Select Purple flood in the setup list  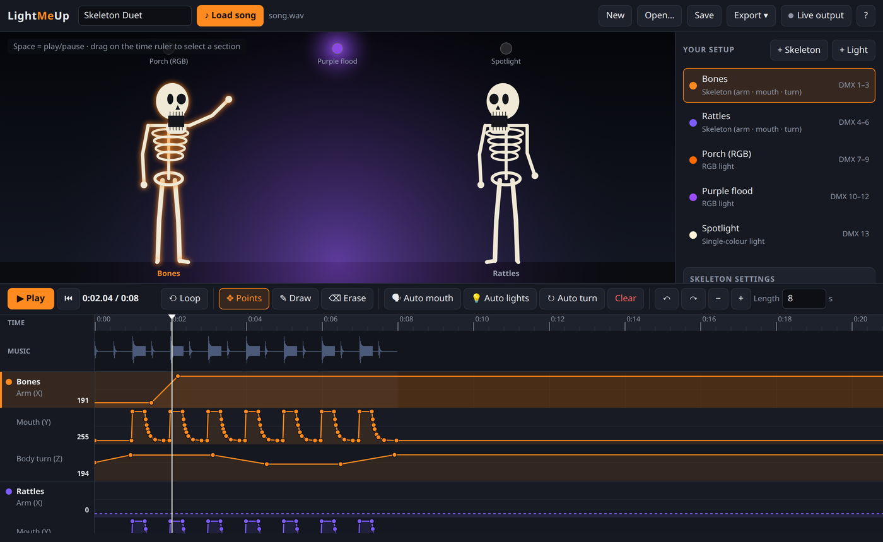click(x=779, y=197)
